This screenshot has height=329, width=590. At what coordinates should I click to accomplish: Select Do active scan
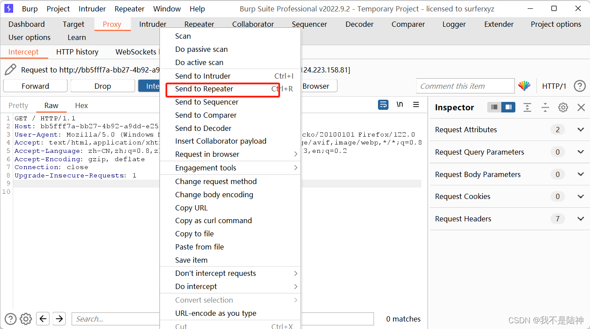point(230,62)
